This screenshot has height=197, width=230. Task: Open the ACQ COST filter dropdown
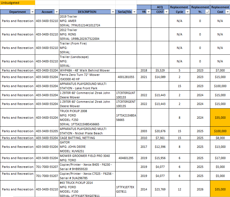[166, 12]
